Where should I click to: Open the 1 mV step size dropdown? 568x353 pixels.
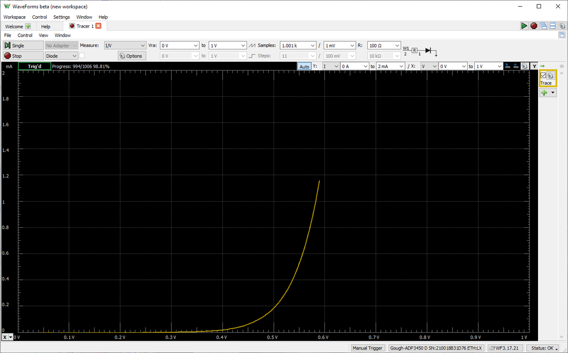tap(340, 46)
